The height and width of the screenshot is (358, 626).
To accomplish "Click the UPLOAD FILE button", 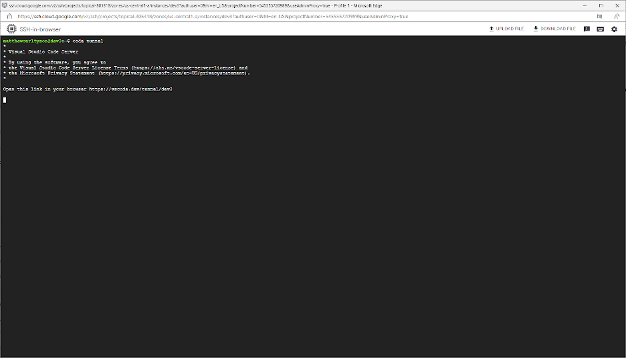I will click(x=506, y=29).
